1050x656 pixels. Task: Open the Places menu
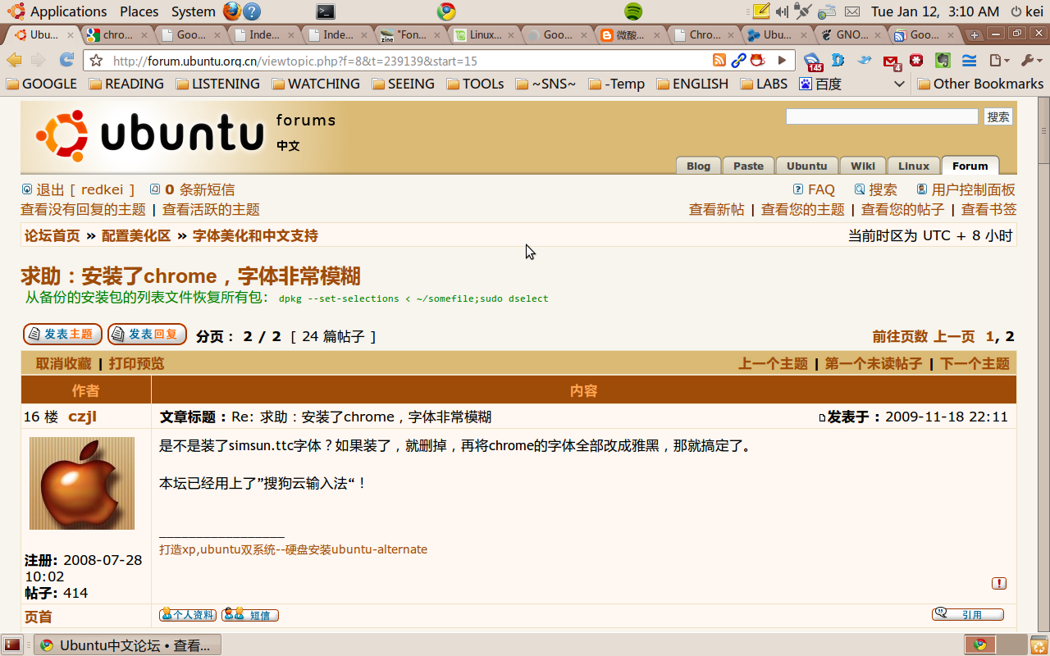139,11
